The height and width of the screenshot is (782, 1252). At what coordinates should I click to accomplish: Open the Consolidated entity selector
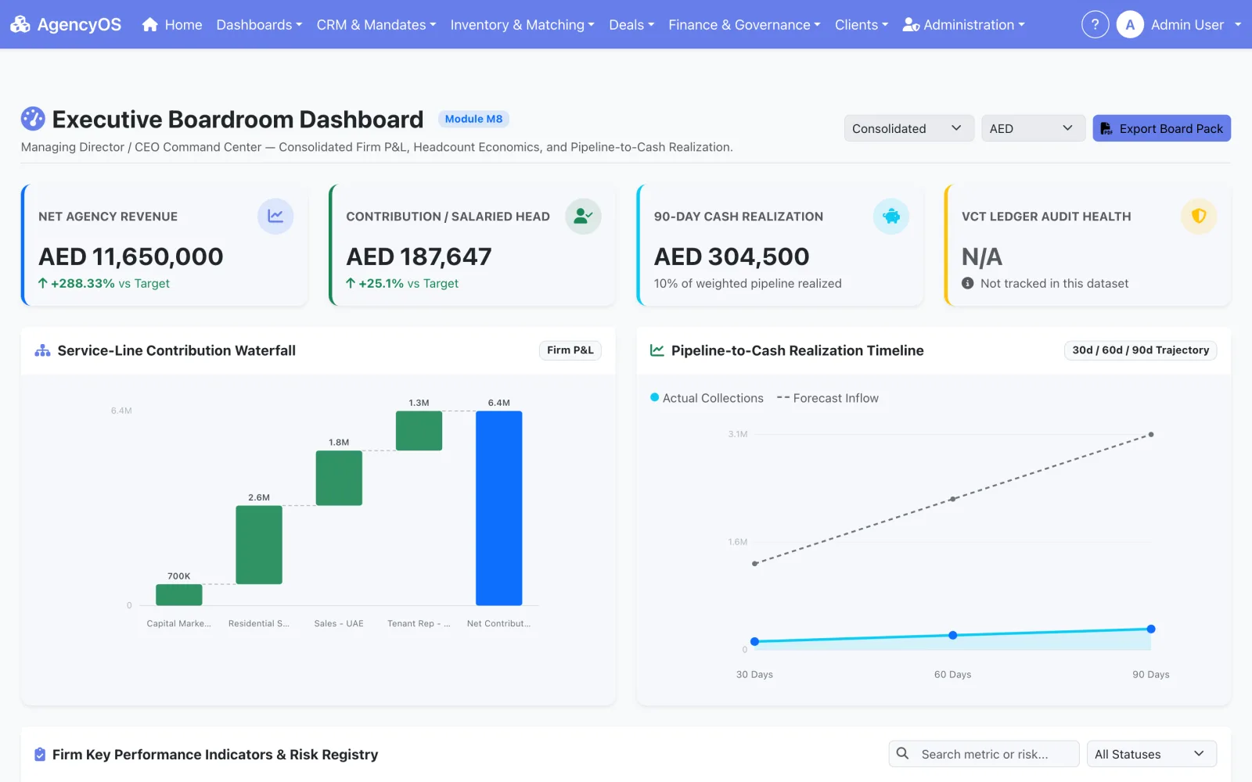[908, 128]
